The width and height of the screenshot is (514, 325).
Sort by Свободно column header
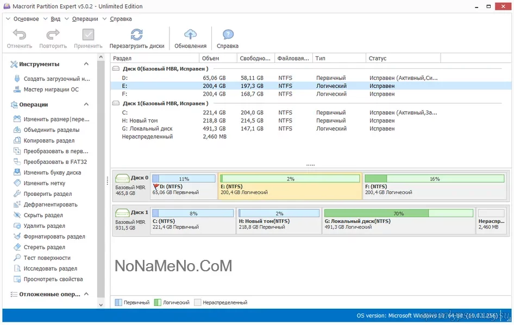point(255,58)
